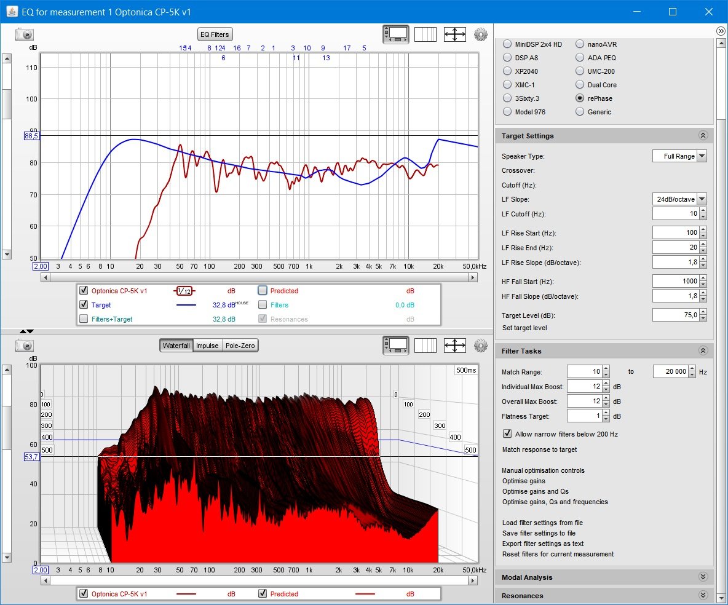Switch to the Pole-Zero tab
Viewport: 728px width, 605px height.
point(240,346)
